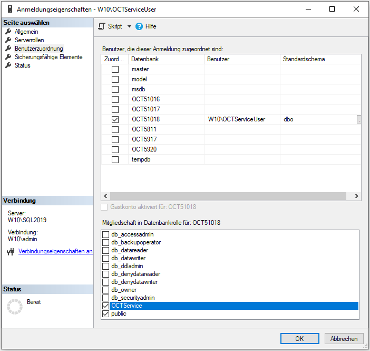Open the Skript dropdown arrow
Image resolution: width=370 pixels, height=351 pixels.
click(x=130, y=26)
